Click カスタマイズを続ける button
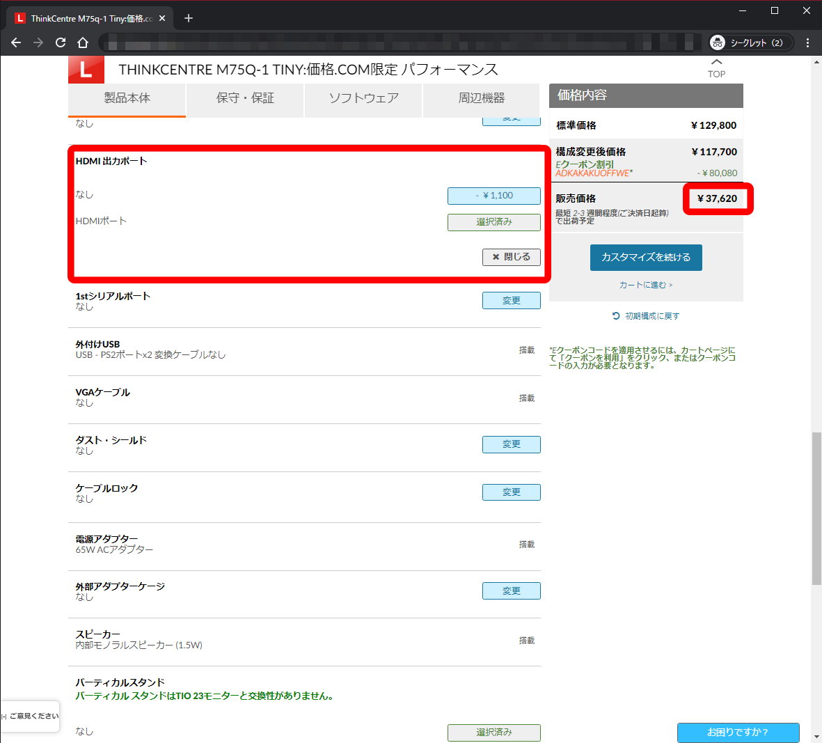 coord(646,258)
